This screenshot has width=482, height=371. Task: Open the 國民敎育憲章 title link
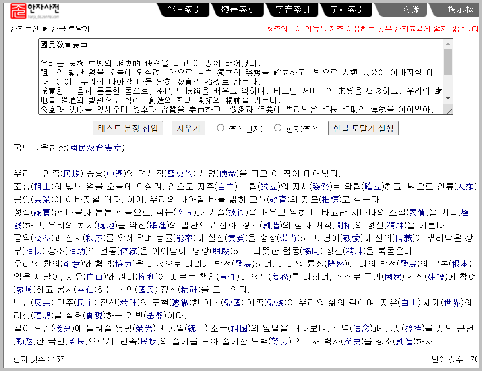pyautogui.click(x=95, y=148)
